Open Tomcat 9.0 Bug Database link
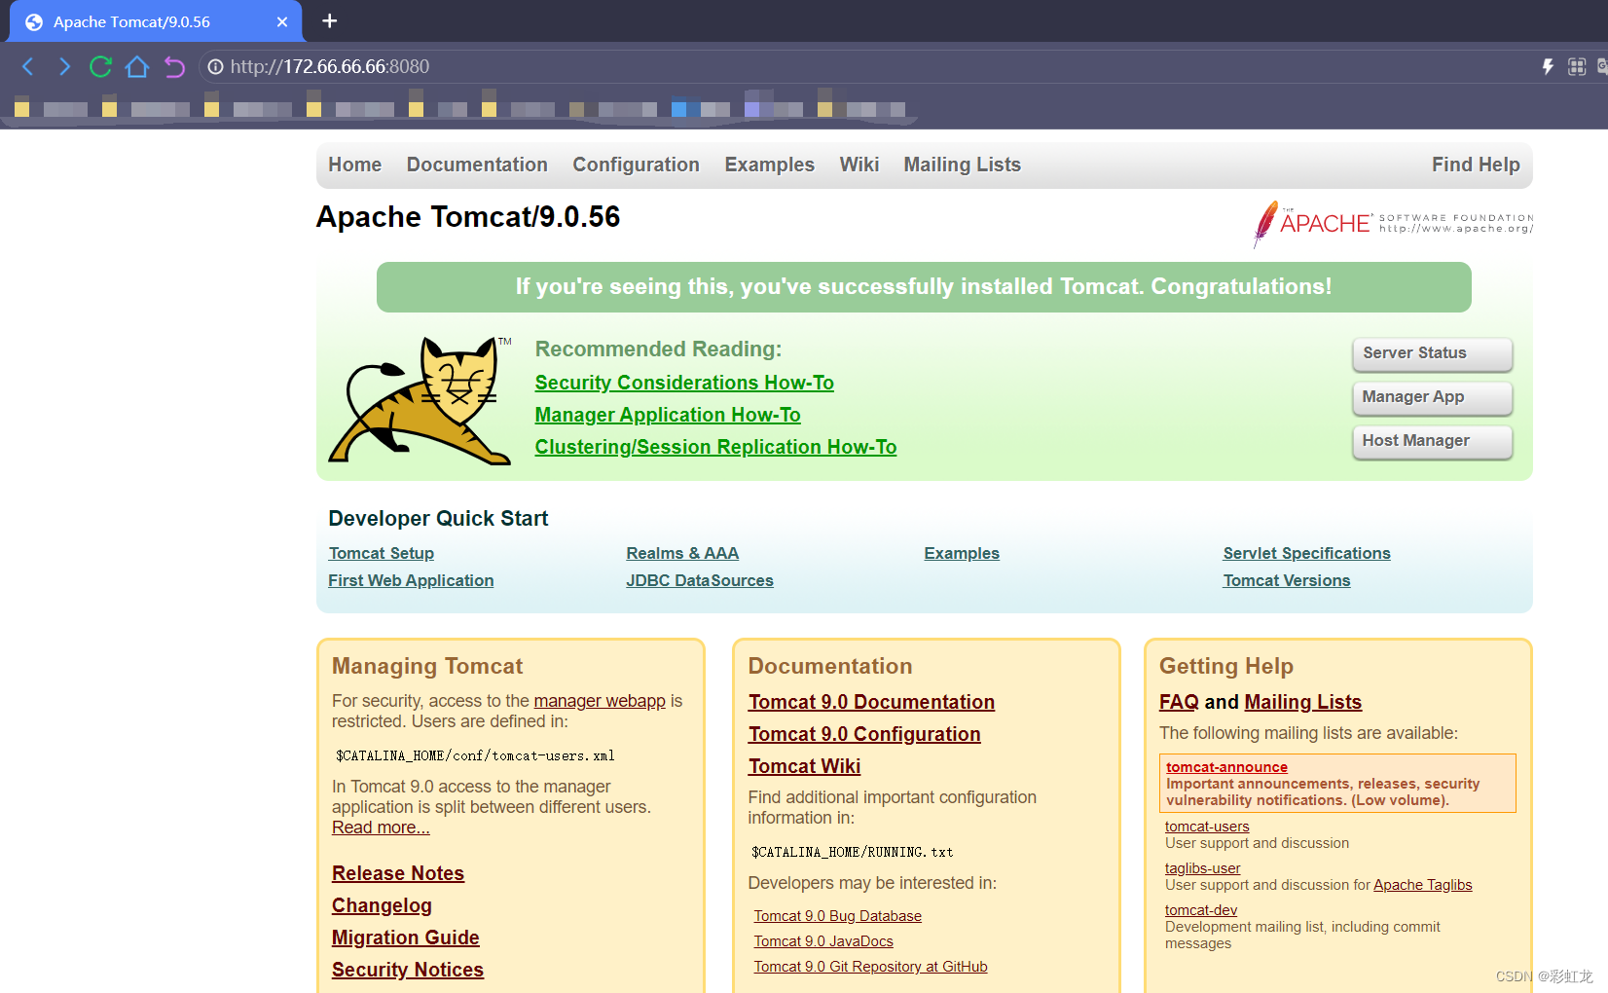This screenshot has width=1608, height=993. pos(837,916)
